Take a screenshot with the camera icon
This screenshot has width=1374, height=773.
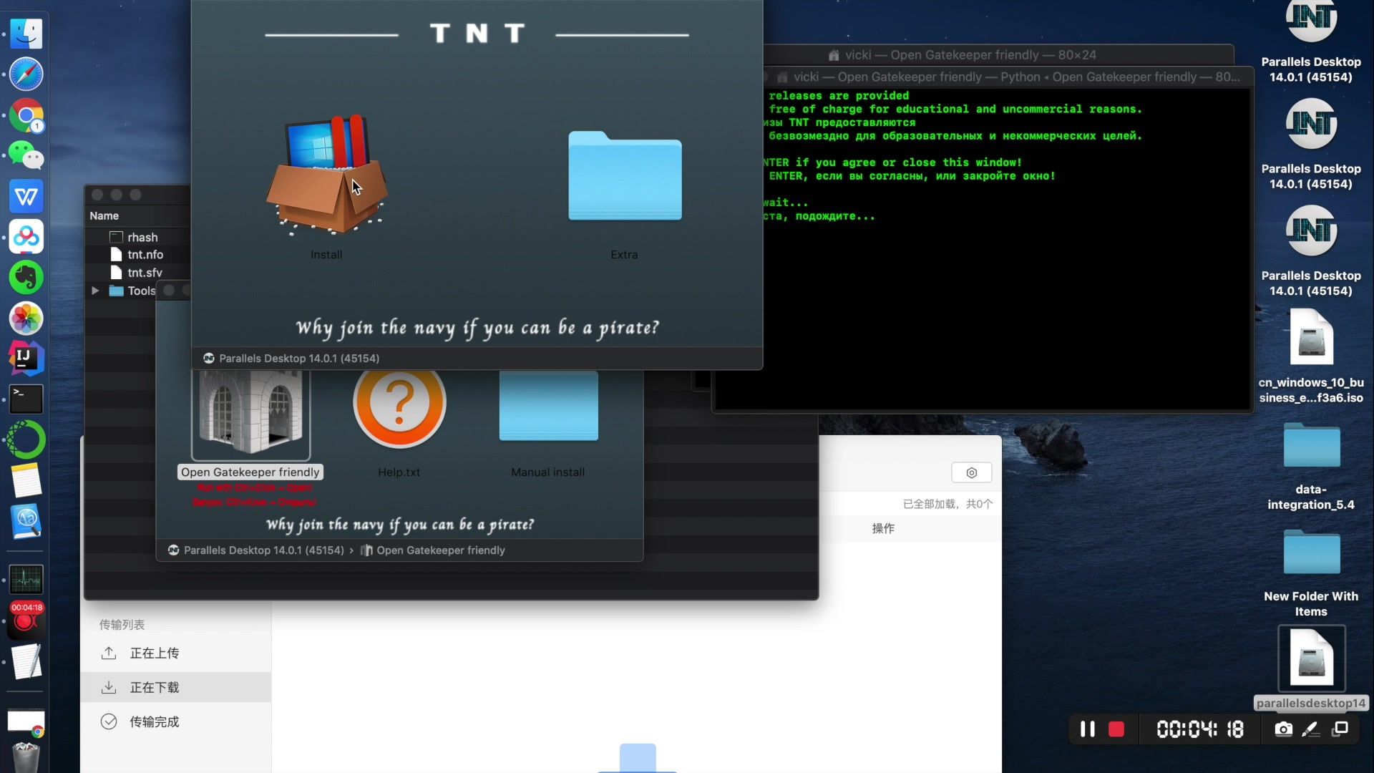point(1284,729)
